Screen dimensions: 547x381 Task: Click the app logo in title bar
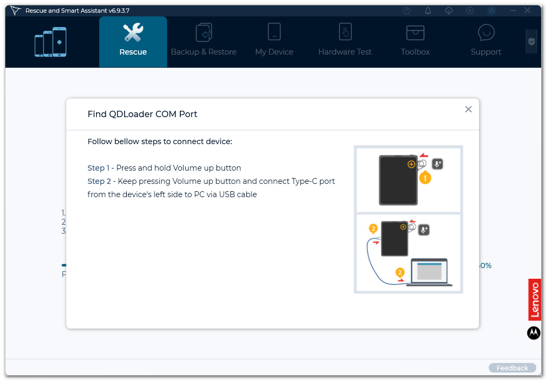click(x=15, y=11)
